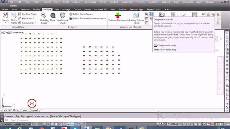Open the Alignments menu
Screen dimensions: 230x129
[x=128, y=2]
